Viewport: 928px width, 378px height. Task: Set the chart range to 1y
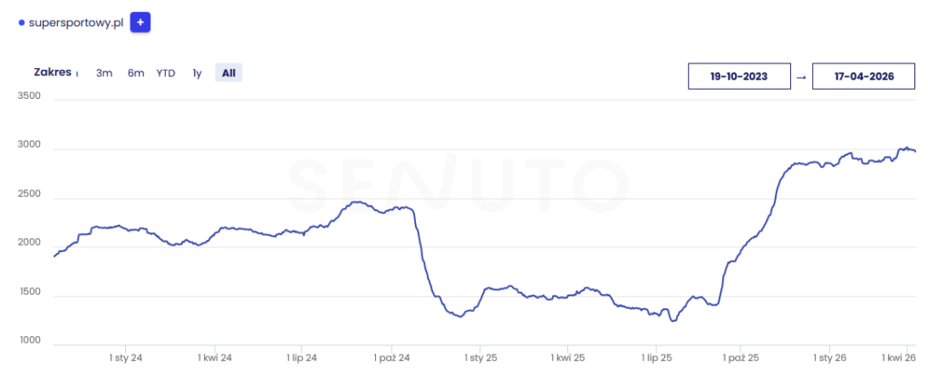click(197, 73)
